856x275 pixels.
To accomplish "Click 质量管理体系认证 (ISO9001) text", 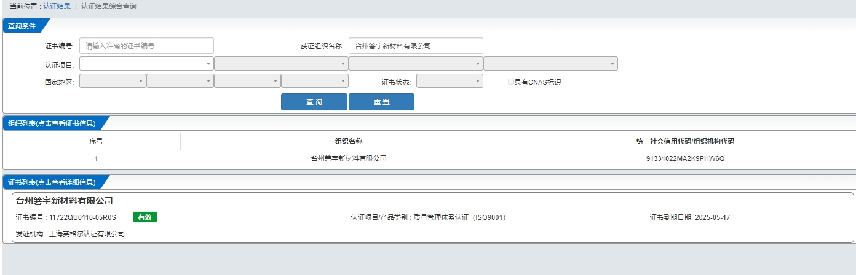I will click(x=459, y=217).
